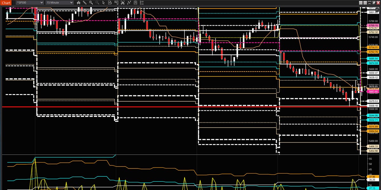
Task: Switch to the Chart tab
Action: click(6, 3)
